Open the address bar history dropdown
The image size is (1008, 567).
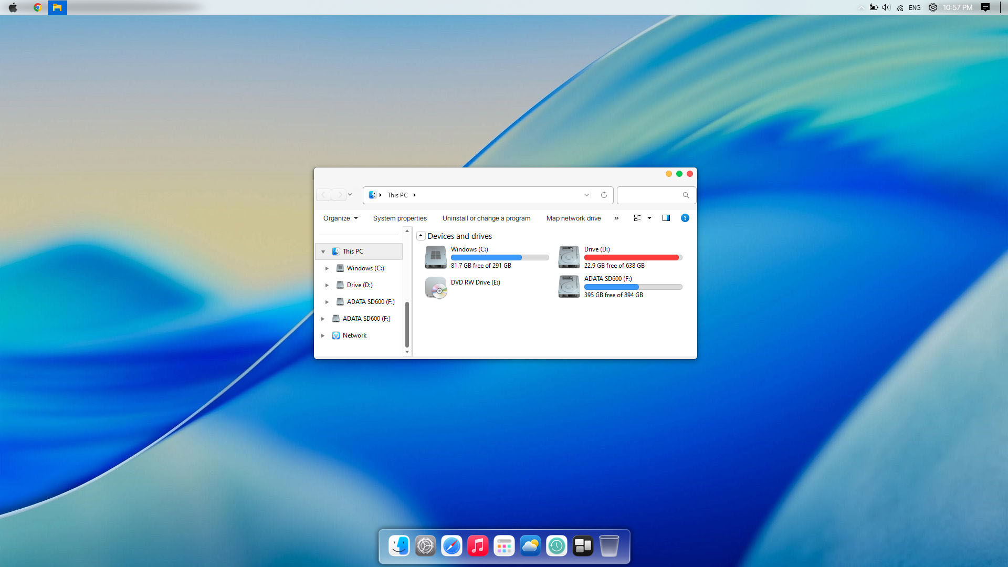click(x=586, y=195)
